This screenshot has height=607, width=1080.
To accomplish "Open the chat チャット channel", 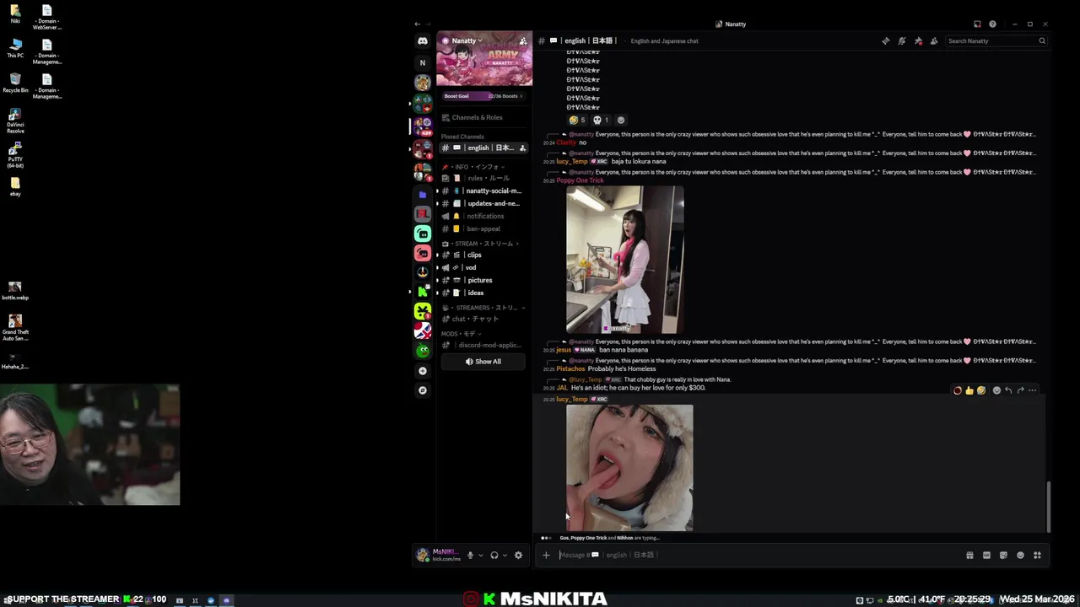I will tap(484, 319).
